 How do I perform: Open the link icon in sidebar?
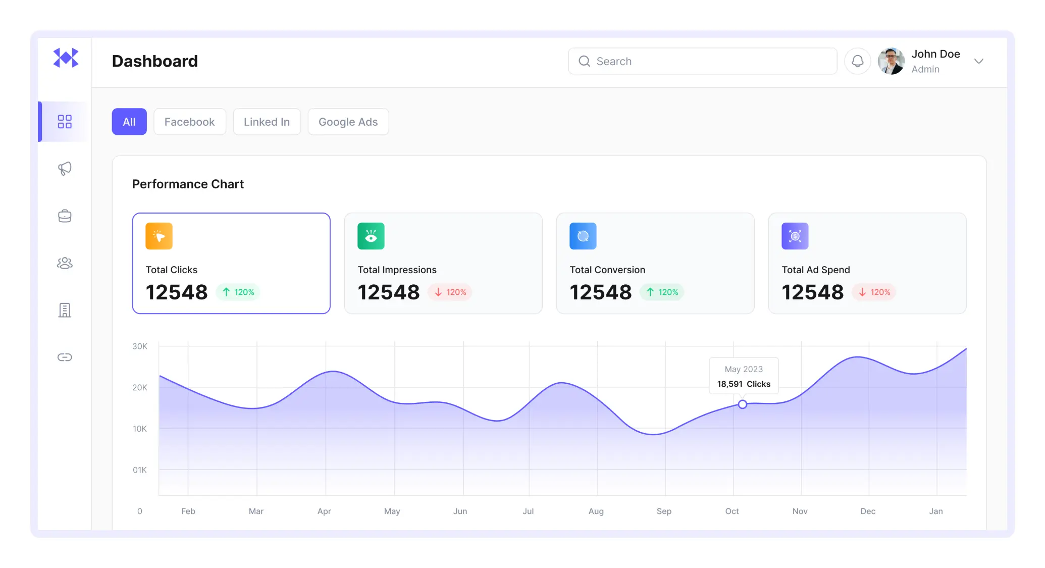click(x=65, y=357)
